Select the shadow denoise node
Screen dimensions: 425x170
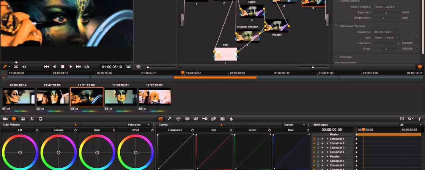click(x=247, y=36)
